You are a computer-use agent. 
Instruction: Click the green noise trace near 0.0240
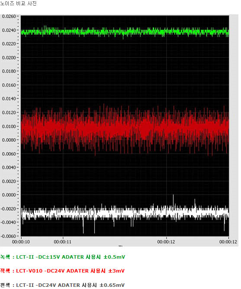[x=125, y=32]
